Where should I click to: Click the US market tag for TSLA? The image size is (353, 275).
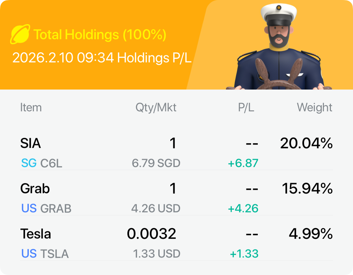point(29,254)
